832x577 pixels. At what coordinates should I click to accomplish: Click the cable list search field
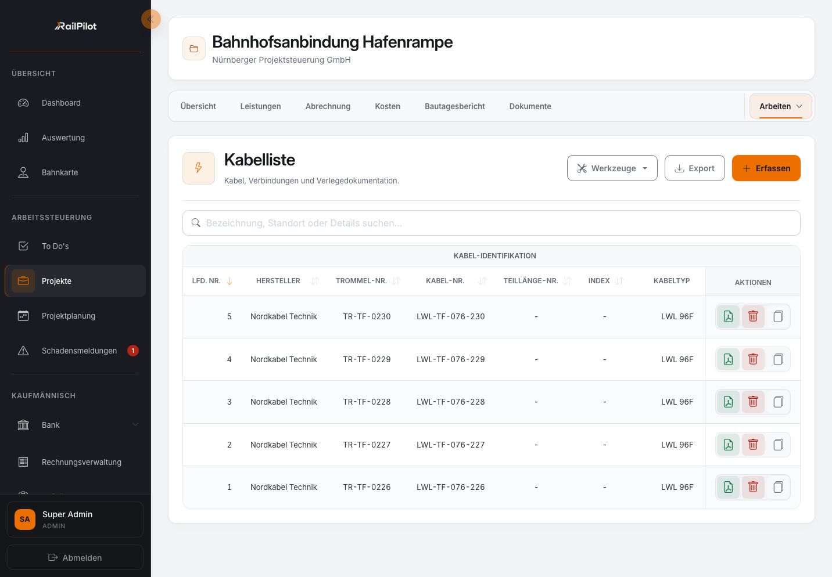point(492,223)
